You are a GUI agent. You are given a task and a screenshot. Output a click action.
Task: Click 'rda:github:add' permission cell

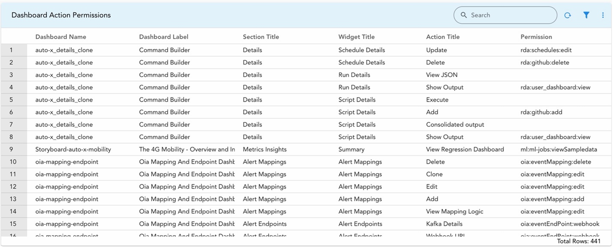(x=541, y=112)
